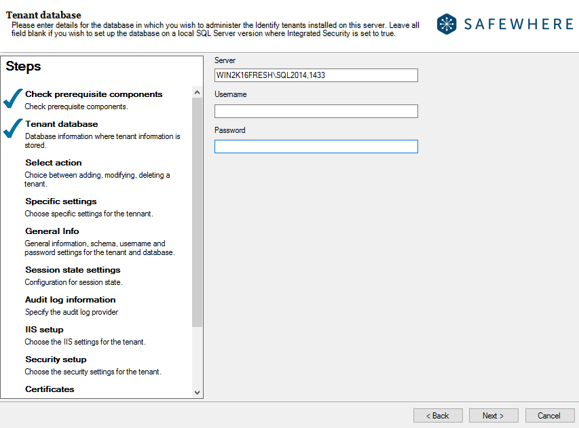This screenshot has height=428, width=579.
Task: Select the Security setup step
Action: (x=56, y=359)
